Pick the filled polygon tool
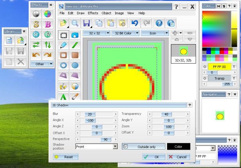This screenshot has width=241, height=168. (x=75, y=76)
